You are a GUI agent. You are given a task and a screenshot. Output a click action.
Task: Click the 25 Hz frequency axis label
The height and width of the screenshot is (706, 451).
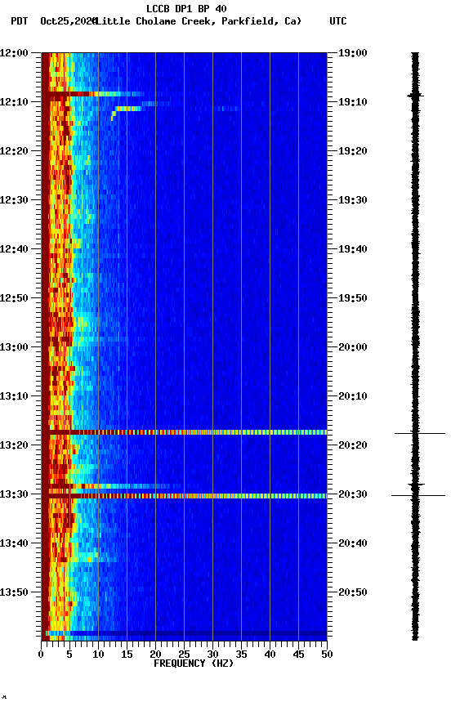tap(184, 655)
